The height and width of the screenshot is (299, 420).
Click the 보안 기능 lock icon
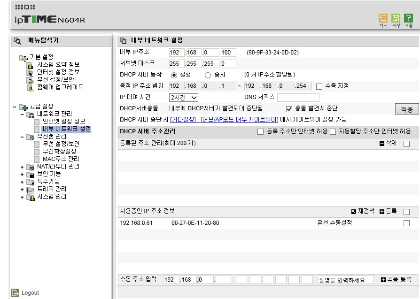tap(31, 175)
